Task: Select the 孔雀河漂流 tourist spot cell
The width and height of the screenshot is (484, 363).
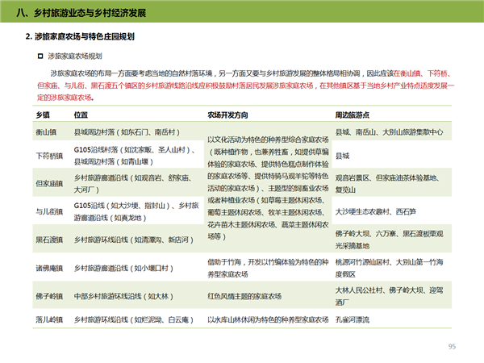Action: (x=352, y=319)
